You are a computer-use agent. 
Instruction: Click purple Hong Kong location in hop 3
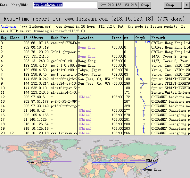pyautogui.click(x=87, y=56)
